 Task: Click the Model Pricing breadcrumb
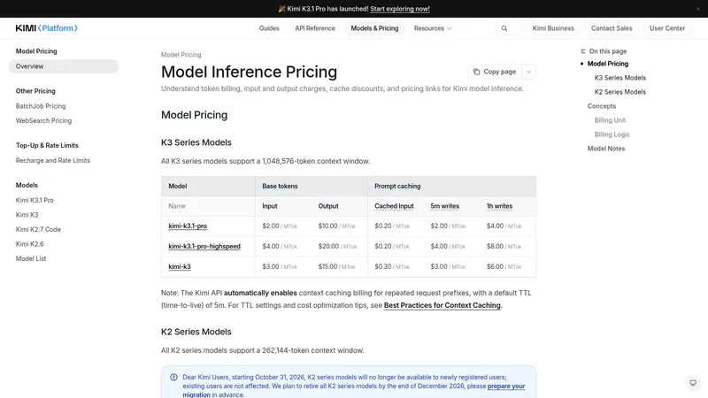click(181, 55)
